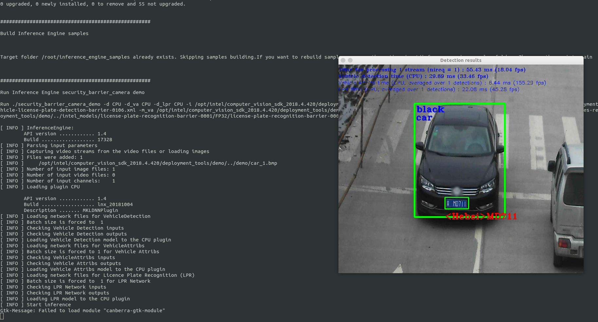Click the 'Start inference' log line
The height and width of the screenshot is (322, 598).
tap(36, 305)
